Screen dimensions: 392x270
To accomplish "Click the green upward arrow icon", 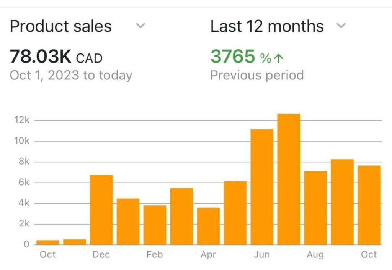I will tap(279, 58).
